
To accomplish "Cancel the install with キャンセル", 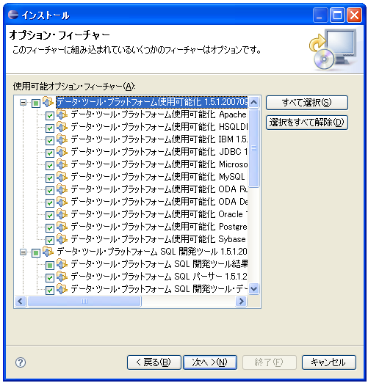I will pos(329,362).
